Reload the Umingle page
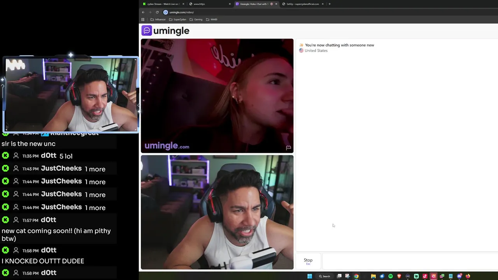498x280 pixels. tap(157, 12)
